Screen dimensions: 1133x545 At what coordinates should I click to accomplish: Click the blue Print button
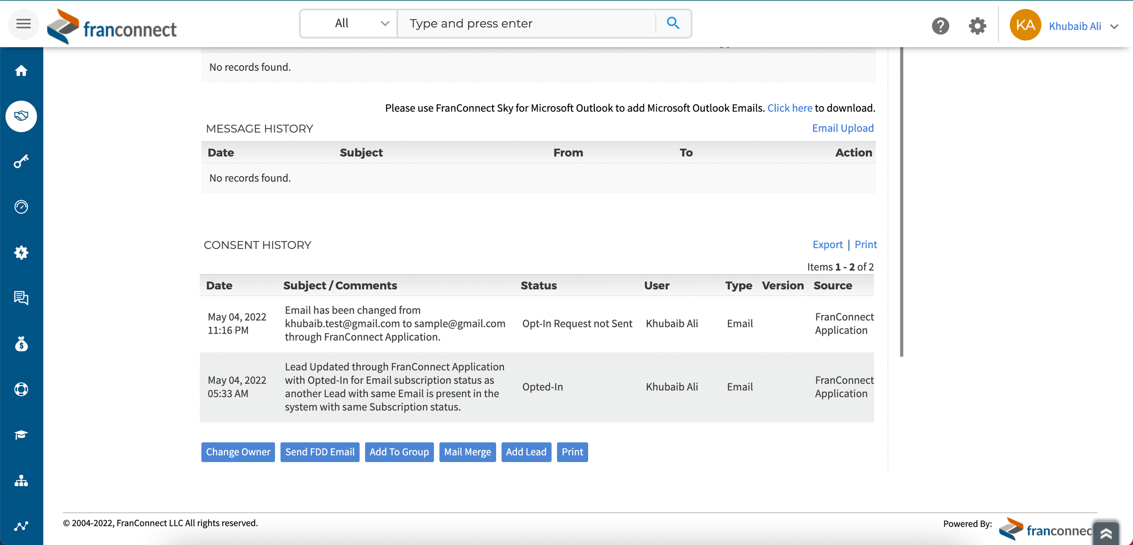pos(572,452)
